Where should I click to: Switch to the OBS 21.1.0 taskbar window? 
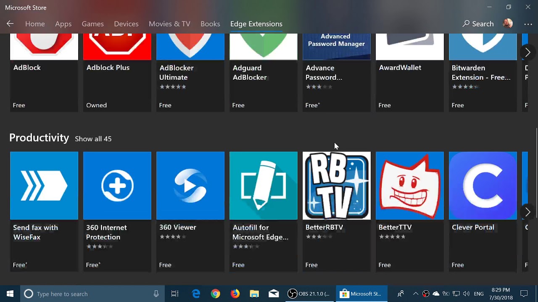click(x=311, y=294)
